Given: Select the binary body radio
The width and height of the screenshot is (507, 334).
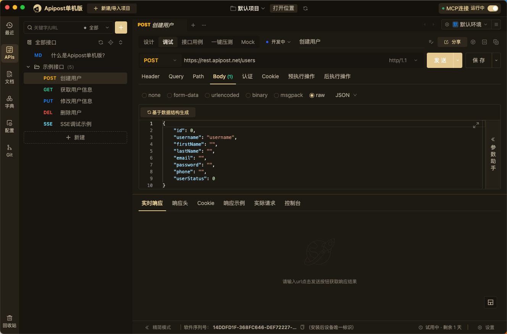Looking at the screenshot, I should point(248,95).
